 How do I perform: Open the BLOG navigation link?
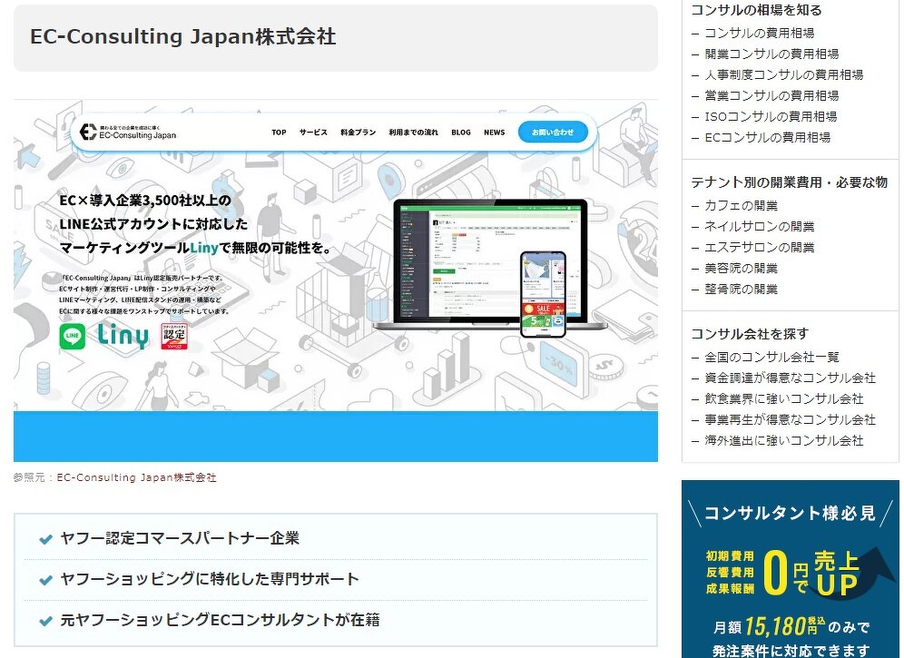coord(461,133)
